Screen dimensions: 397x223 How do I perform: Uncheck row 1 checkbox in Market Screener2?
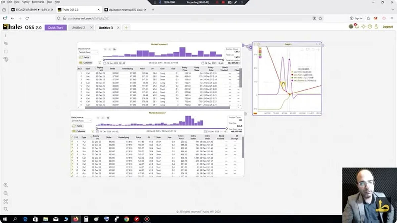(72, 142)
